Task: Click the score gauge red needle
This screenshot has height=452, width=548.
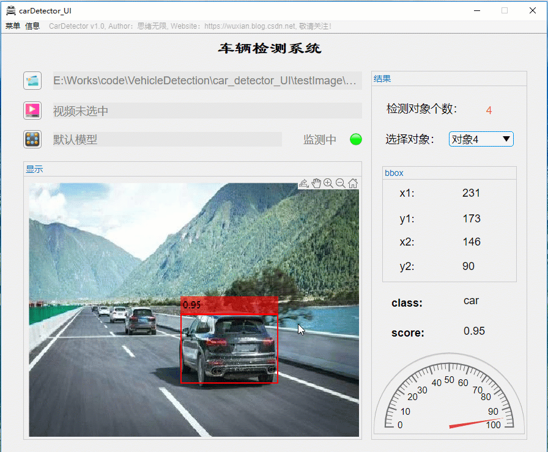Action: click(x=476, y=422)
